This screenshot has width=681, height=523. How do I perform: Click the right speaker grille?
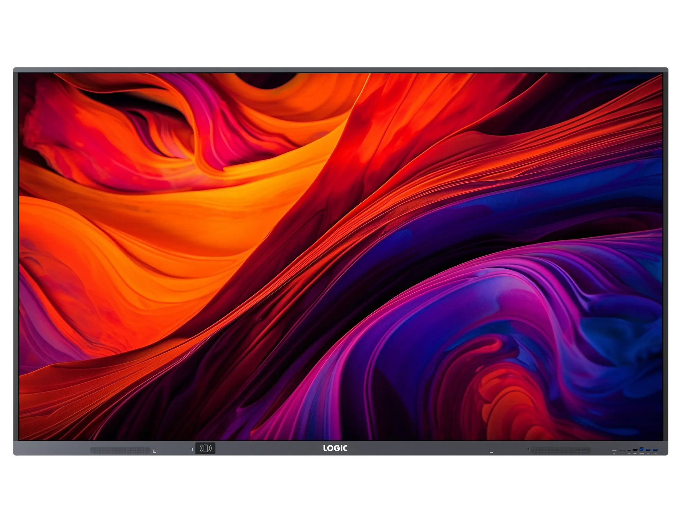561,450
